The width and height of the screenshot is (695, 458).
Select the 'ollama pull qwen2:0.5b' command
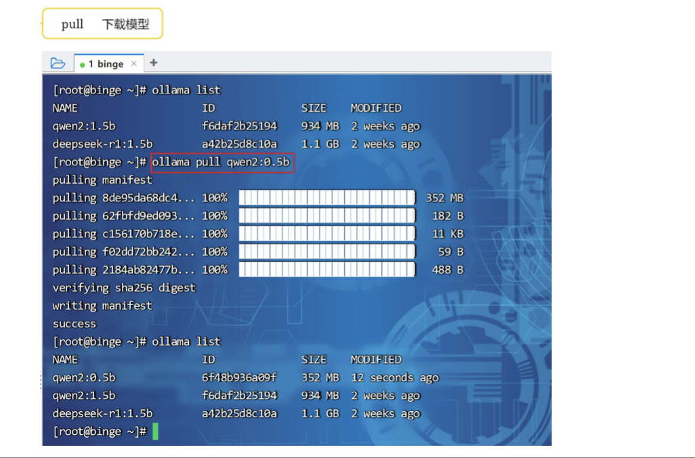[x=222, y=163]
